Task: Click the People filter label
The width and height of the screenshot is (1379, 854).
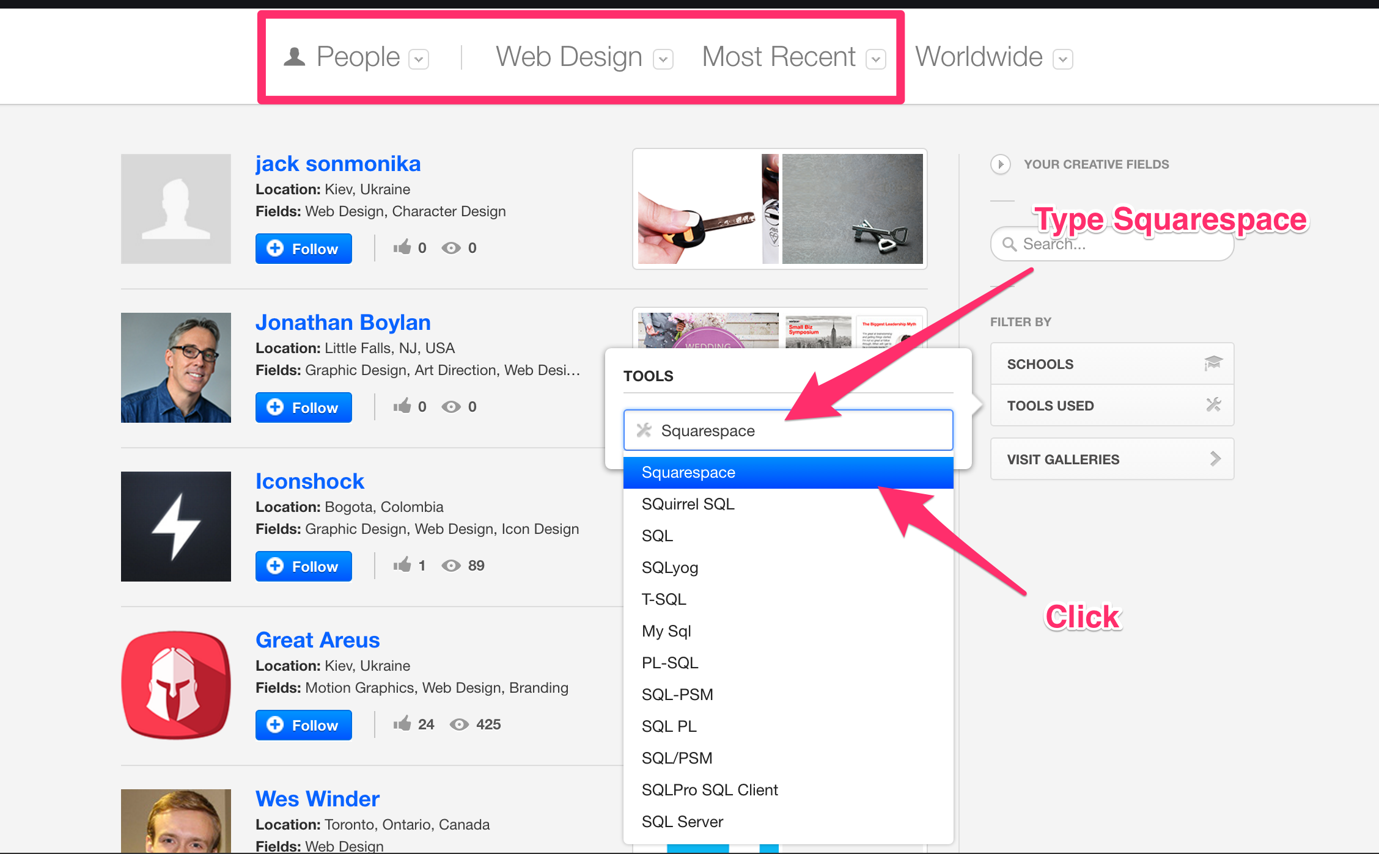Action: click(x=358, y=57)
